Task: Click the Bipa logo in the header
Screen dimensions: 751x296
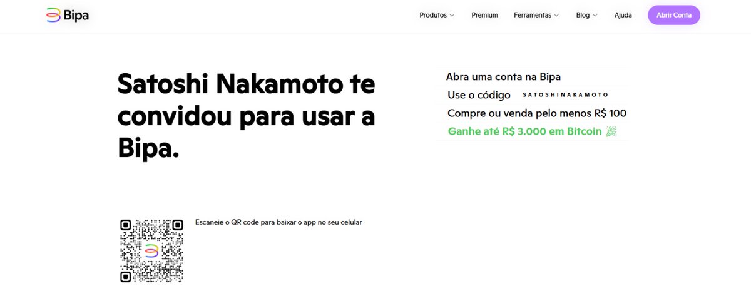Action: tap(68, 15)
